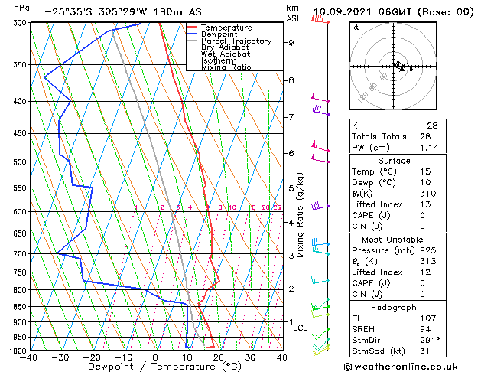
Task: Click the 1000 hPa pressure label
Action: click(x=20, y=351)
